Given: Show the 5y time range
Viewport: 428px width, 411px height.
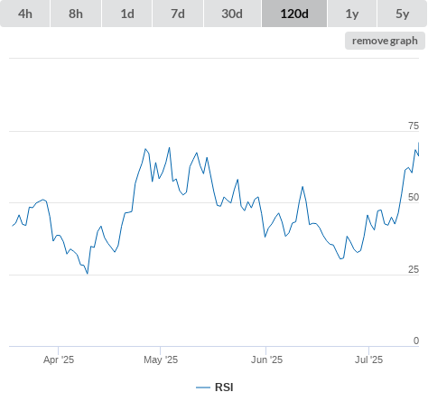Looking at the screenshot, I should 402,14.
